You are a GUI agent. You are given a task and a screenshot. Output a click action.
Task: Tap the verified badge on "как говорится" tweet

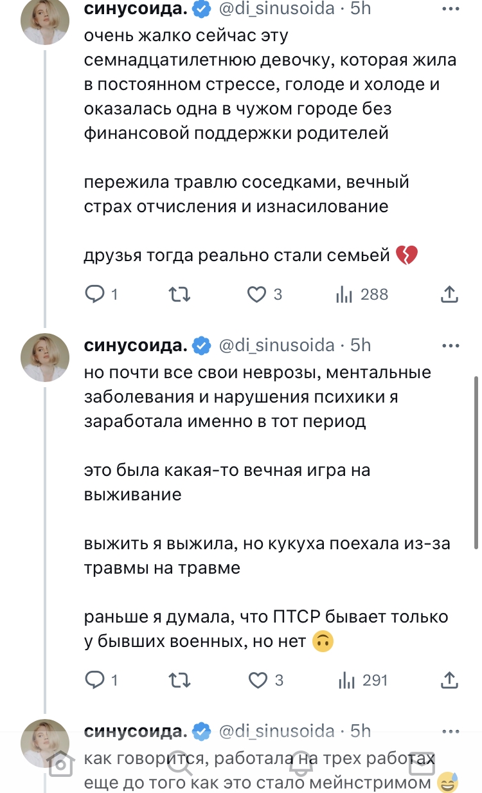click(202, 731)
